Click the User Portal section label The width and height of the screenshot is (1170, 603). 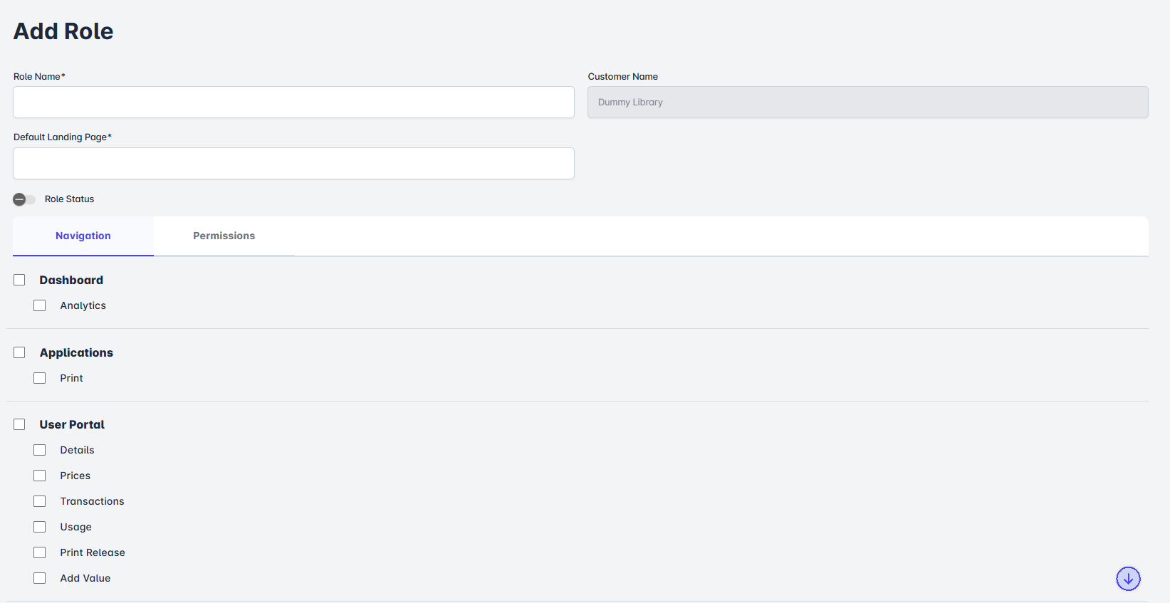72,424
